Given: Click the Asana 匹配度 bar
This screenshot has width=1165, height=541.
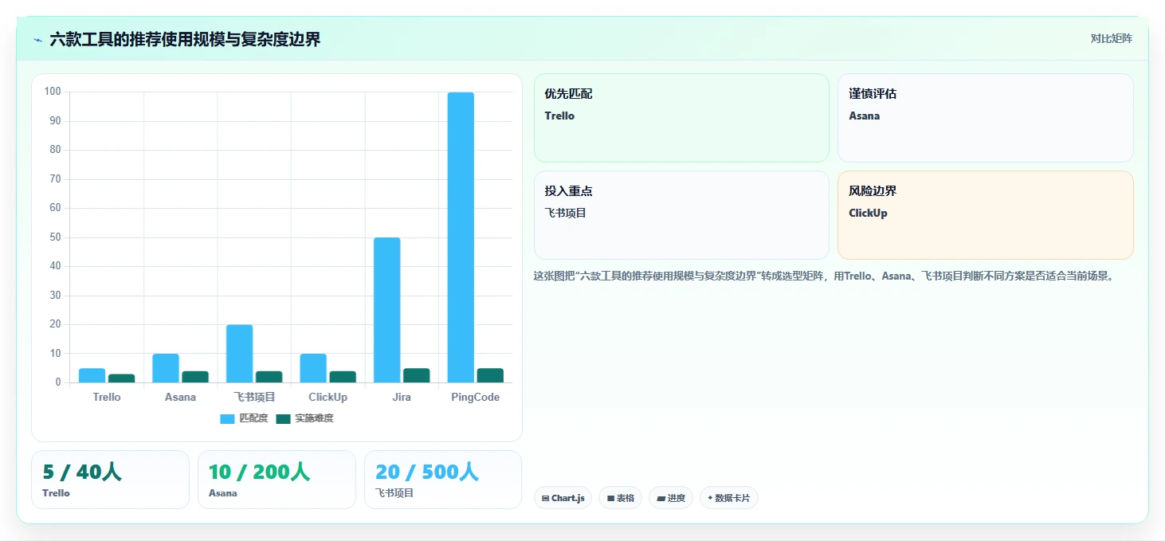Looking at the screenshot, I should click(166, 368).
